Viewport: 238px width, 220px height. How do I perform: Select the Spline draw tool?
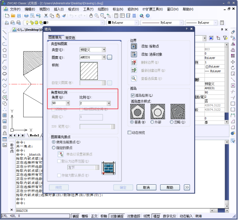pos(5,80)
